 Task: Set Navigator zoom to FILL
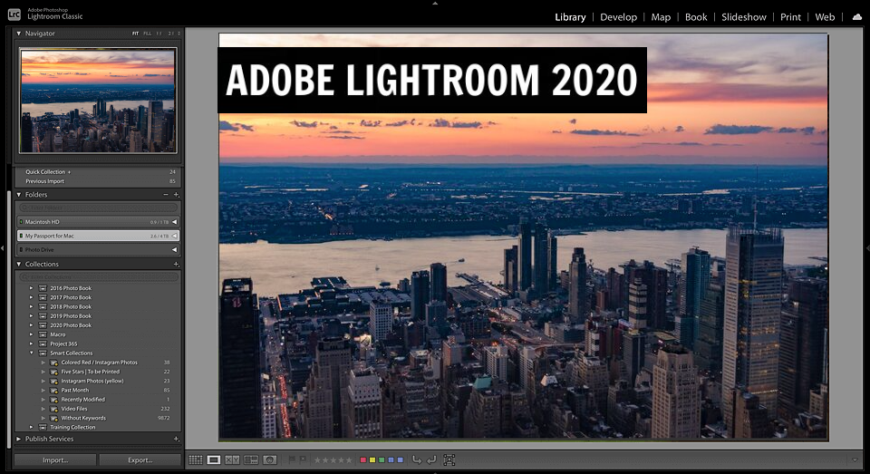[x=147, y=34]
